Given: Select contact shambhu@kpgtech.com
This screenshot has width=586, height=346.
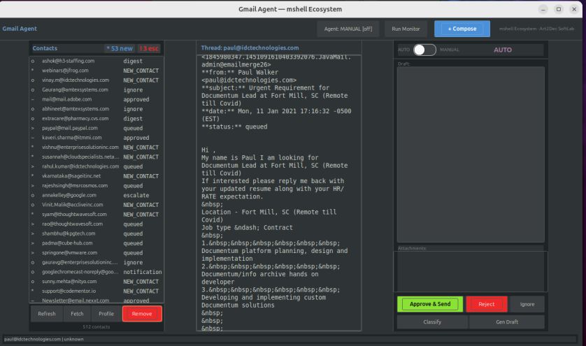Looking at the screenshot, I should (x=97, y=233).
